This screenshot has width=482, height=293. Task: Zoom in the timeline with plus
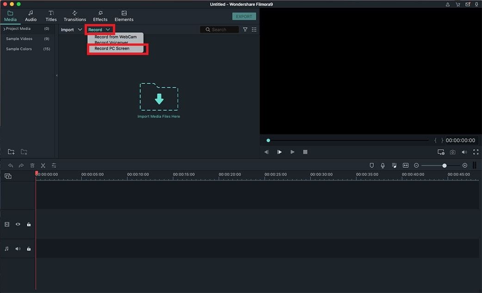(465, 165)
